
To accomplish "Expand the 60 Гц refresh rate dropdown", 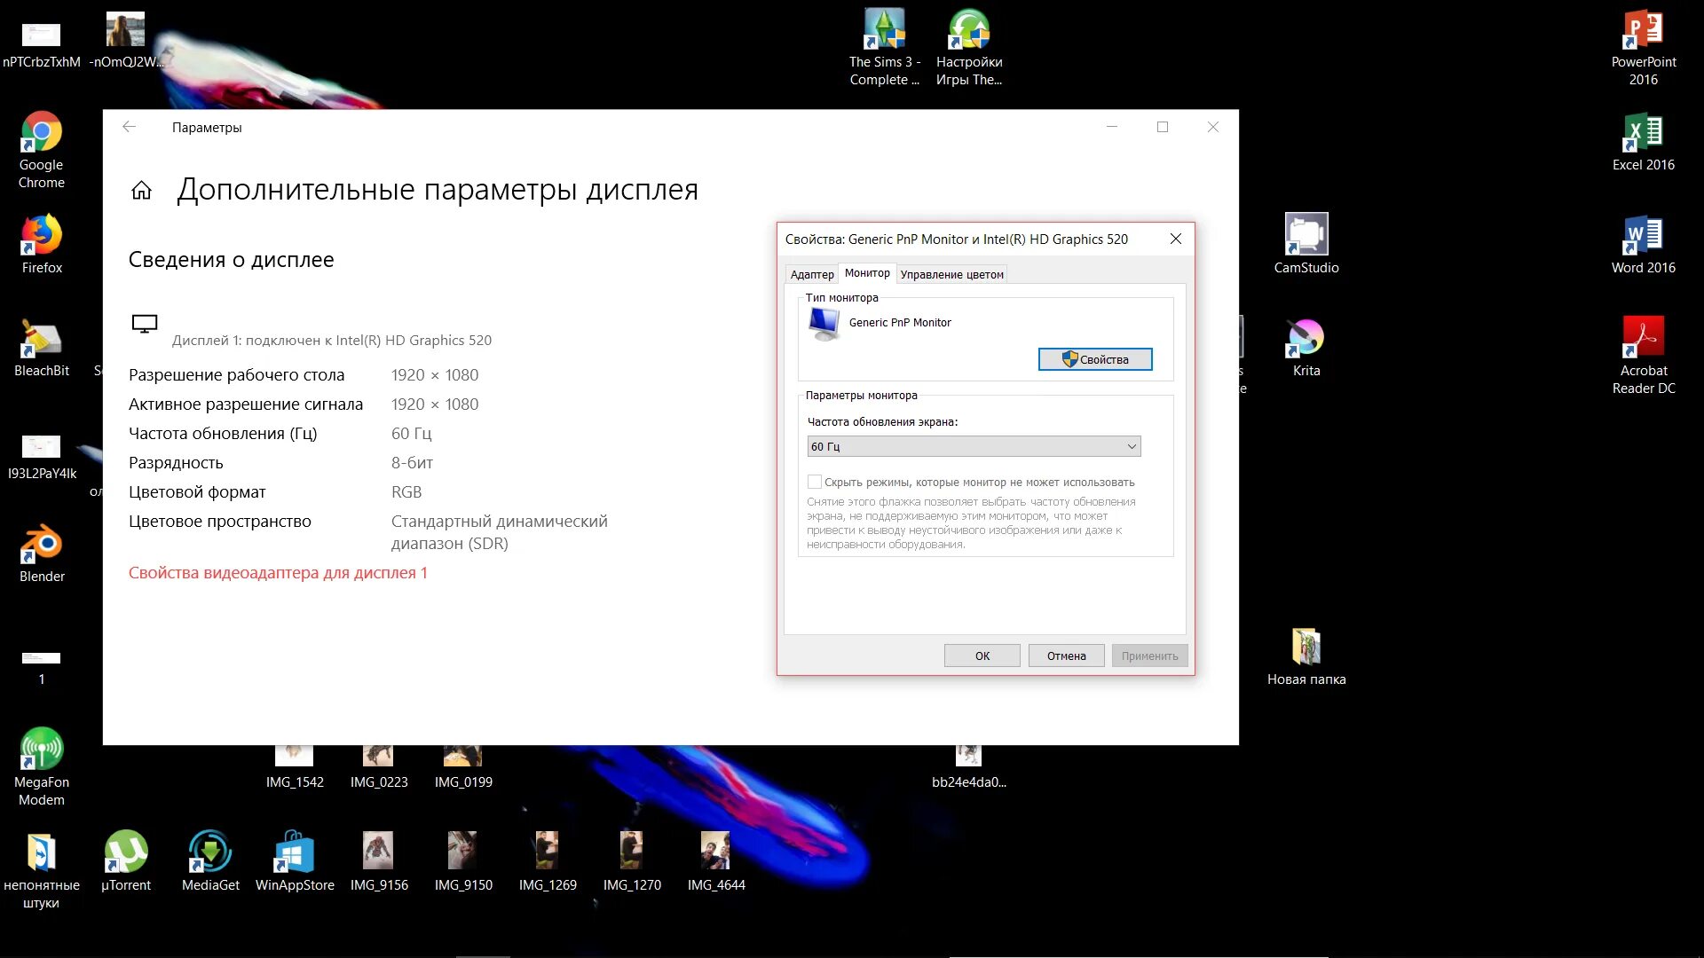I will point(974,446).
